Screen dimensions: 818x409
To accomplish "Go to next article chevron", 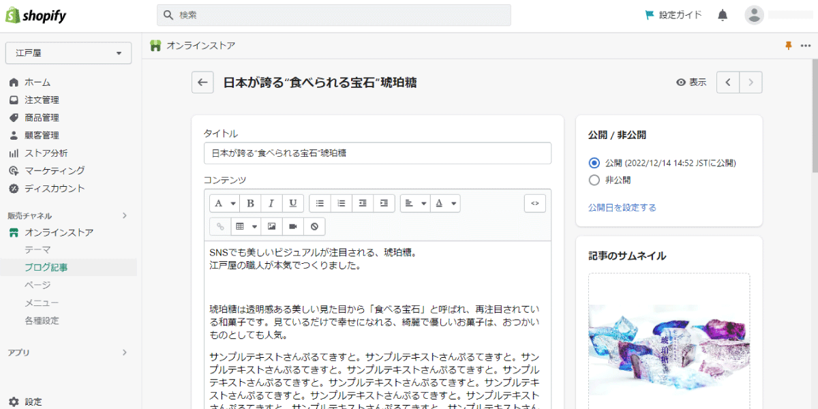I will pyautogui.click(x=751, y=82).
